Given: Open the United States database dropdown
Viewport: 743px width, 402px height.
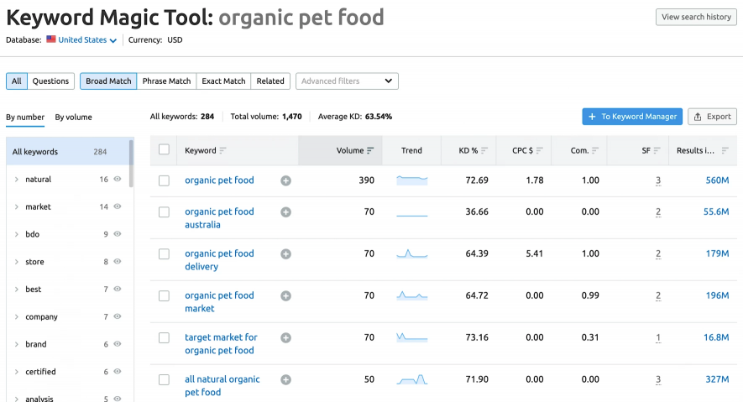Looking at the screenshot, I should [82, 40].
